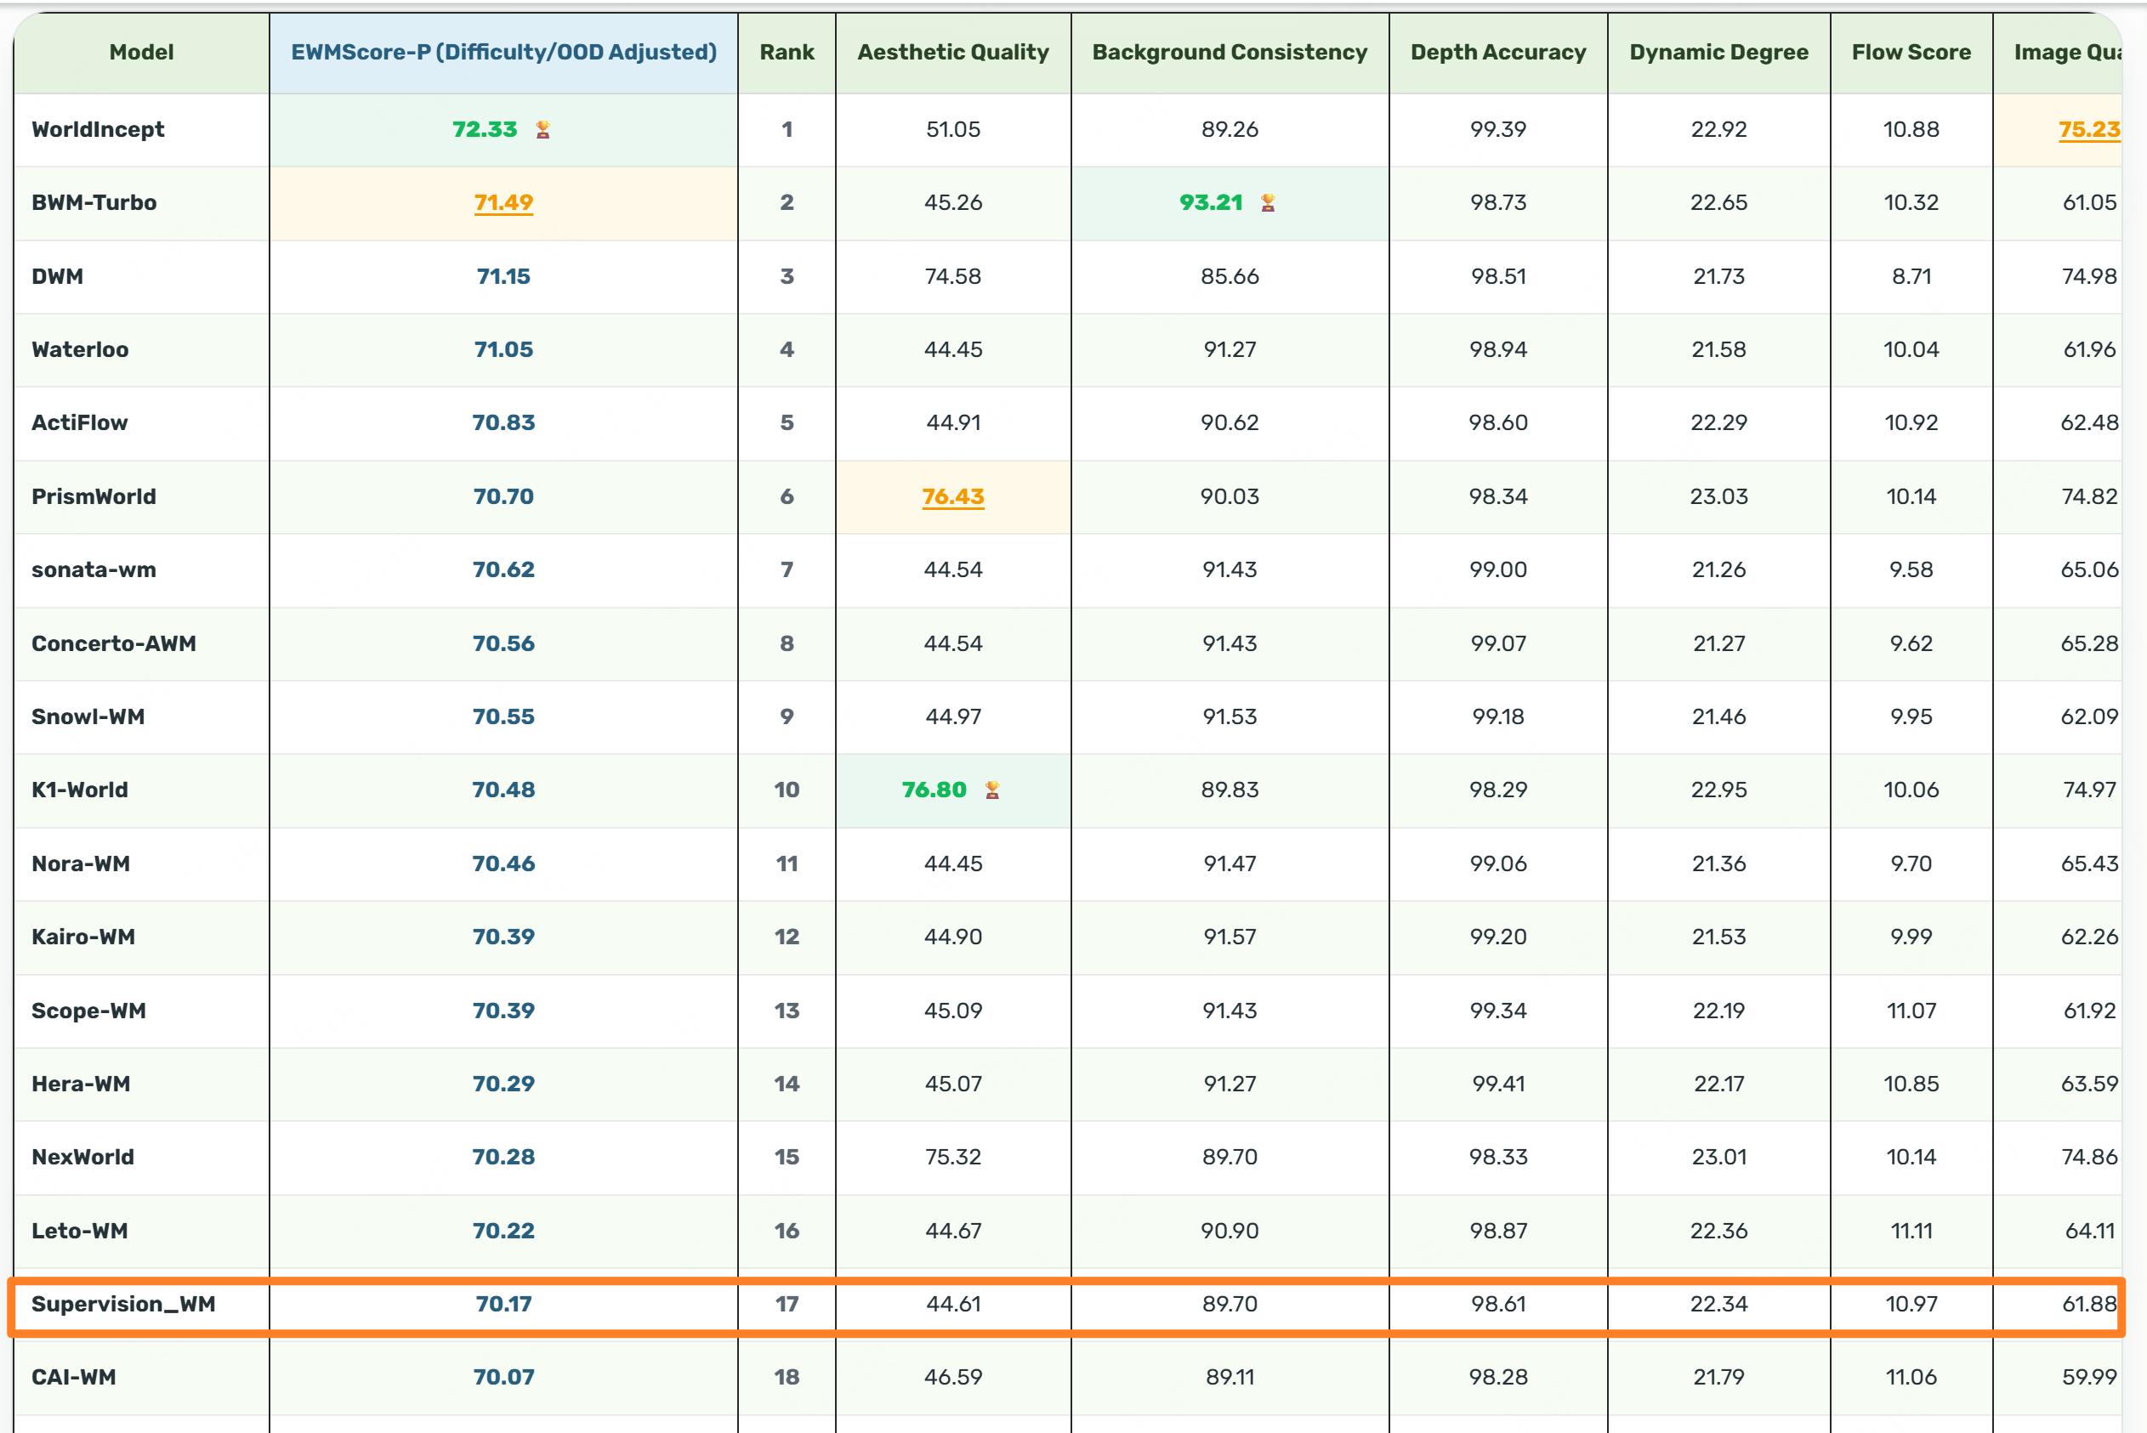The width and height of the screenshot is (2147, 1433).
Task: Click rank 18 in the CAI-WM row
Action: [x=787, y=1378]
